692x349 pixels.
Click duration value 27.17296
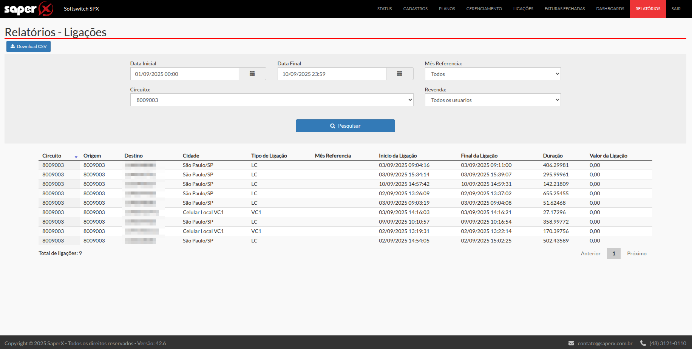[x=554, y=212]
